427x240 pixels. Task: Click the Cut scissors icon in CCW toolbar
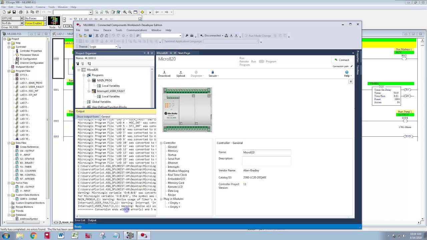coord(97,36)
